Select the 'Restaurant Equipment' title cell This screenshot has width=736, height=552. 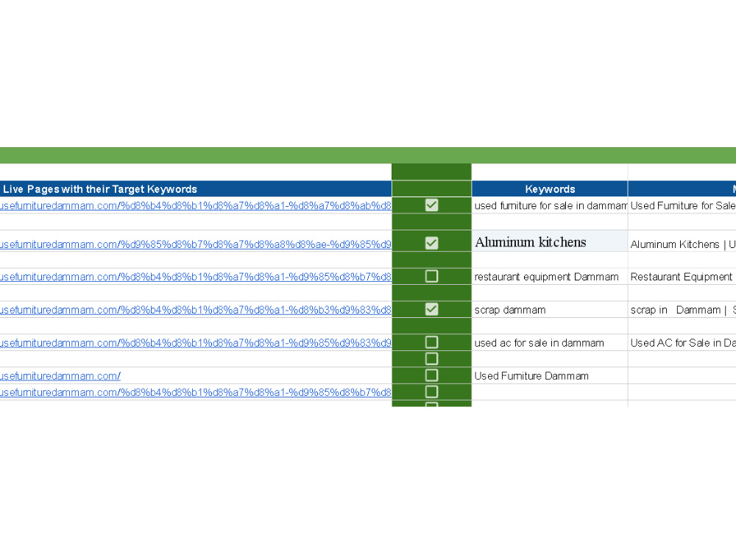pyautogui.click(x=682, y=277)
